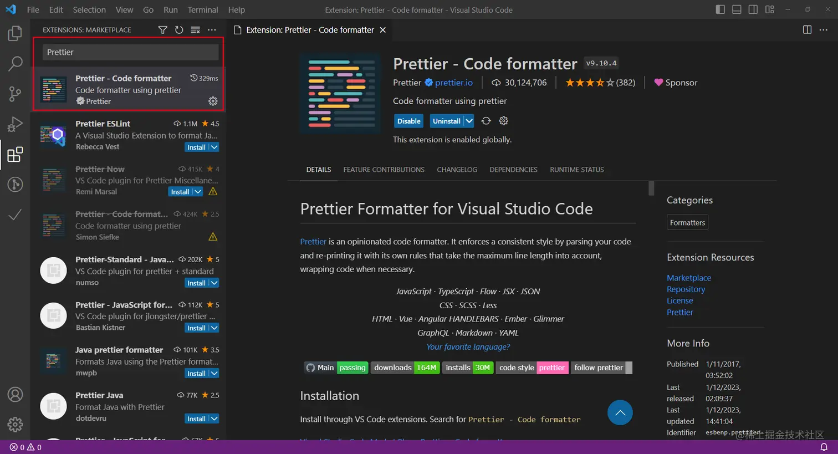Switch to the Dependencies tab
This screenshot has height=454, width=838.
coord(514,170)
